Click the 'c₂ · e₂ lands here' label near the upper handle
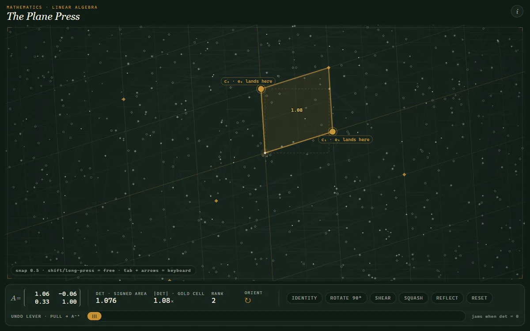Image resolution: width=530 pixels, height=331 pixels. (x=248, y=81)
